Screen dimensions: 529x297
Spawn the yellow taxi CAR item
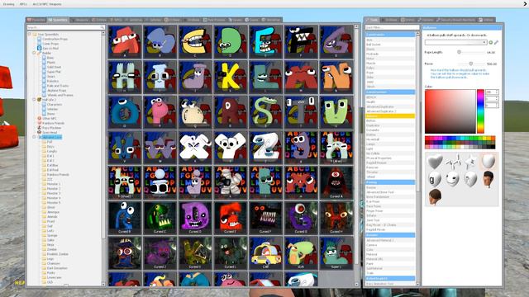(x=266, y=253)
